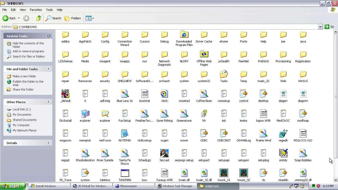Select the NOTEPAD application icon

click(125, 134)
